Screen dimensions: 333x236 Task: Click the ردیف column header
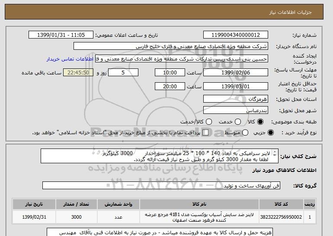point(310,204)
